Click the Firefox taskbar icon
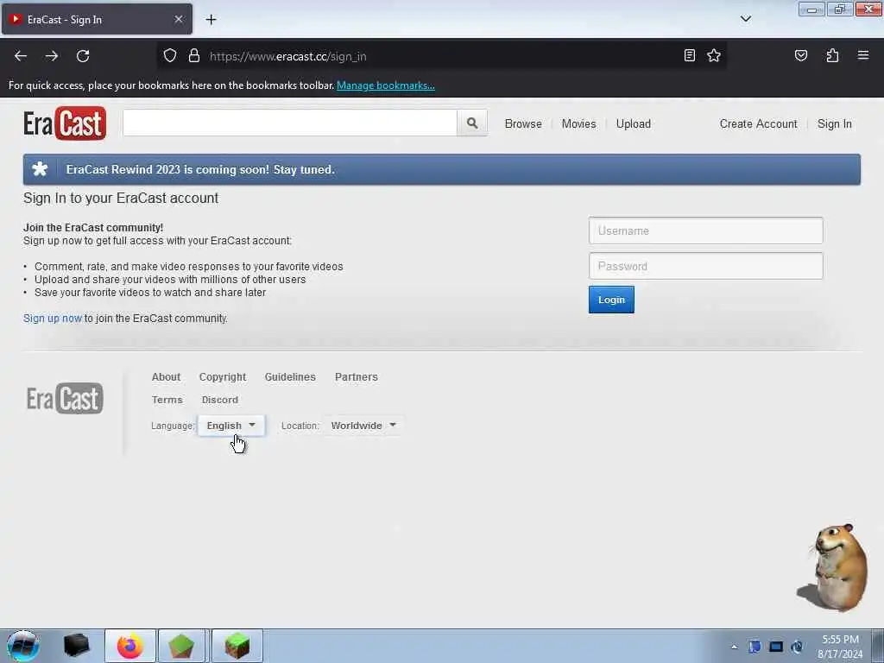The height and width of the screenshot is (663, 884). tap(130, 646)
